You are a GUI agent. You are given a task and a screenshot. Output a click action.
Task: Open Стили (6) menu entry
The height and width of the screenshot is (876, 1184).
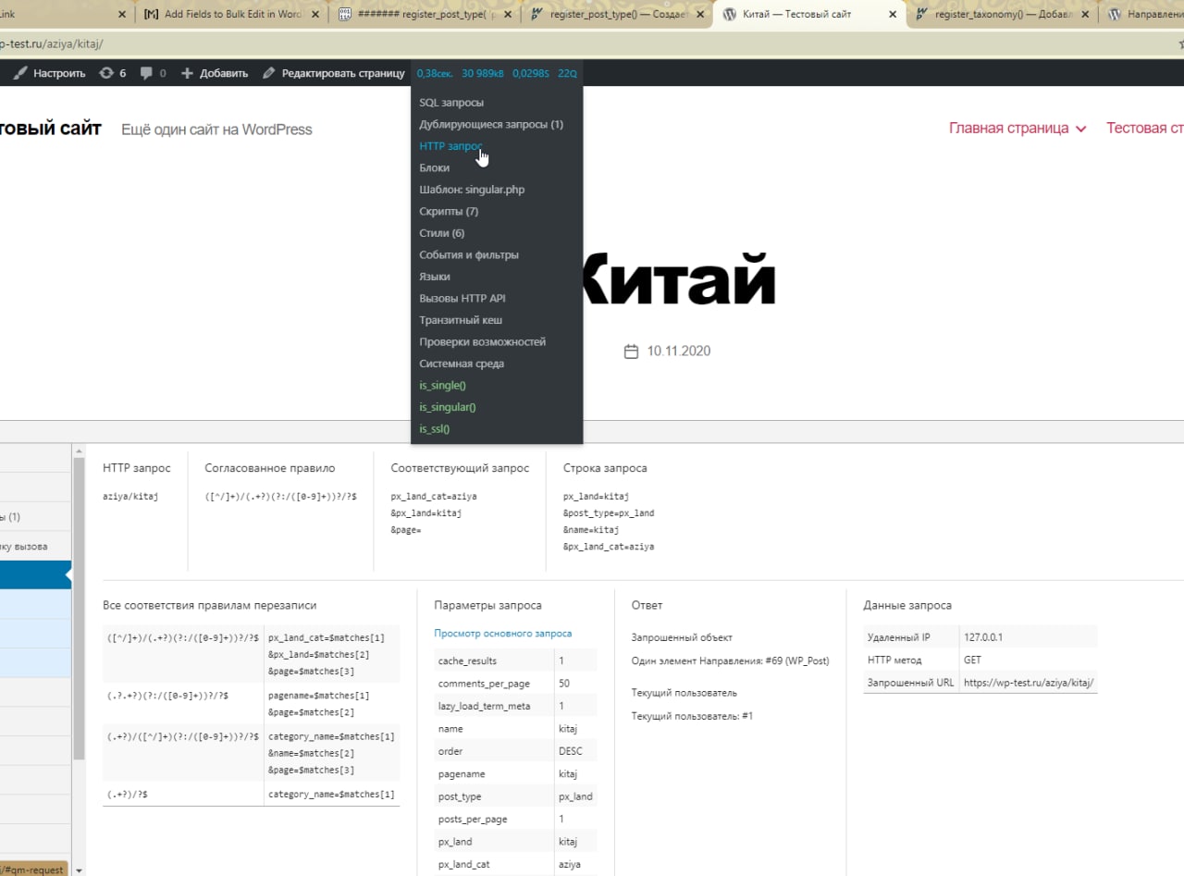point(441,233)
